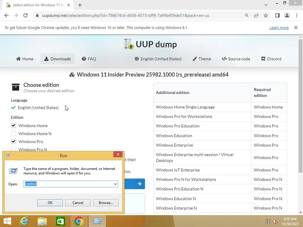Click the scrollbar down arrow
303x227 pixels.
(300, 213)
